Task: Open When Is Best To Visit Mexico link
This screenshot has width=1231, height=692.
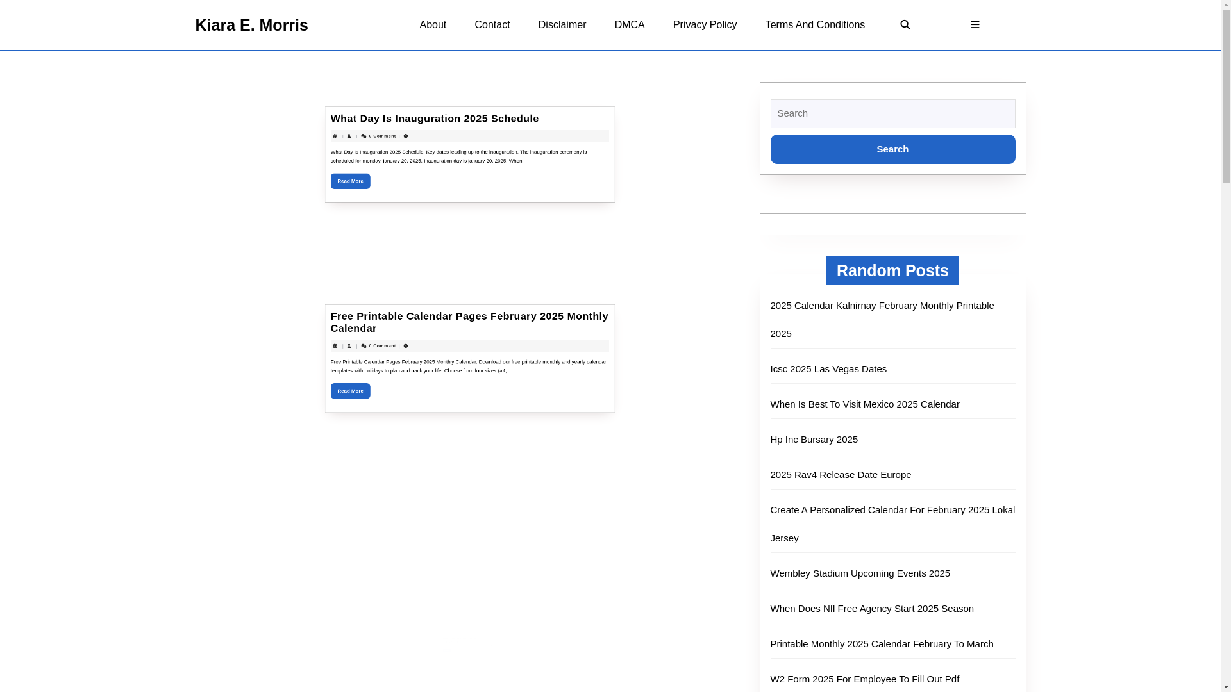Action: 865,404
